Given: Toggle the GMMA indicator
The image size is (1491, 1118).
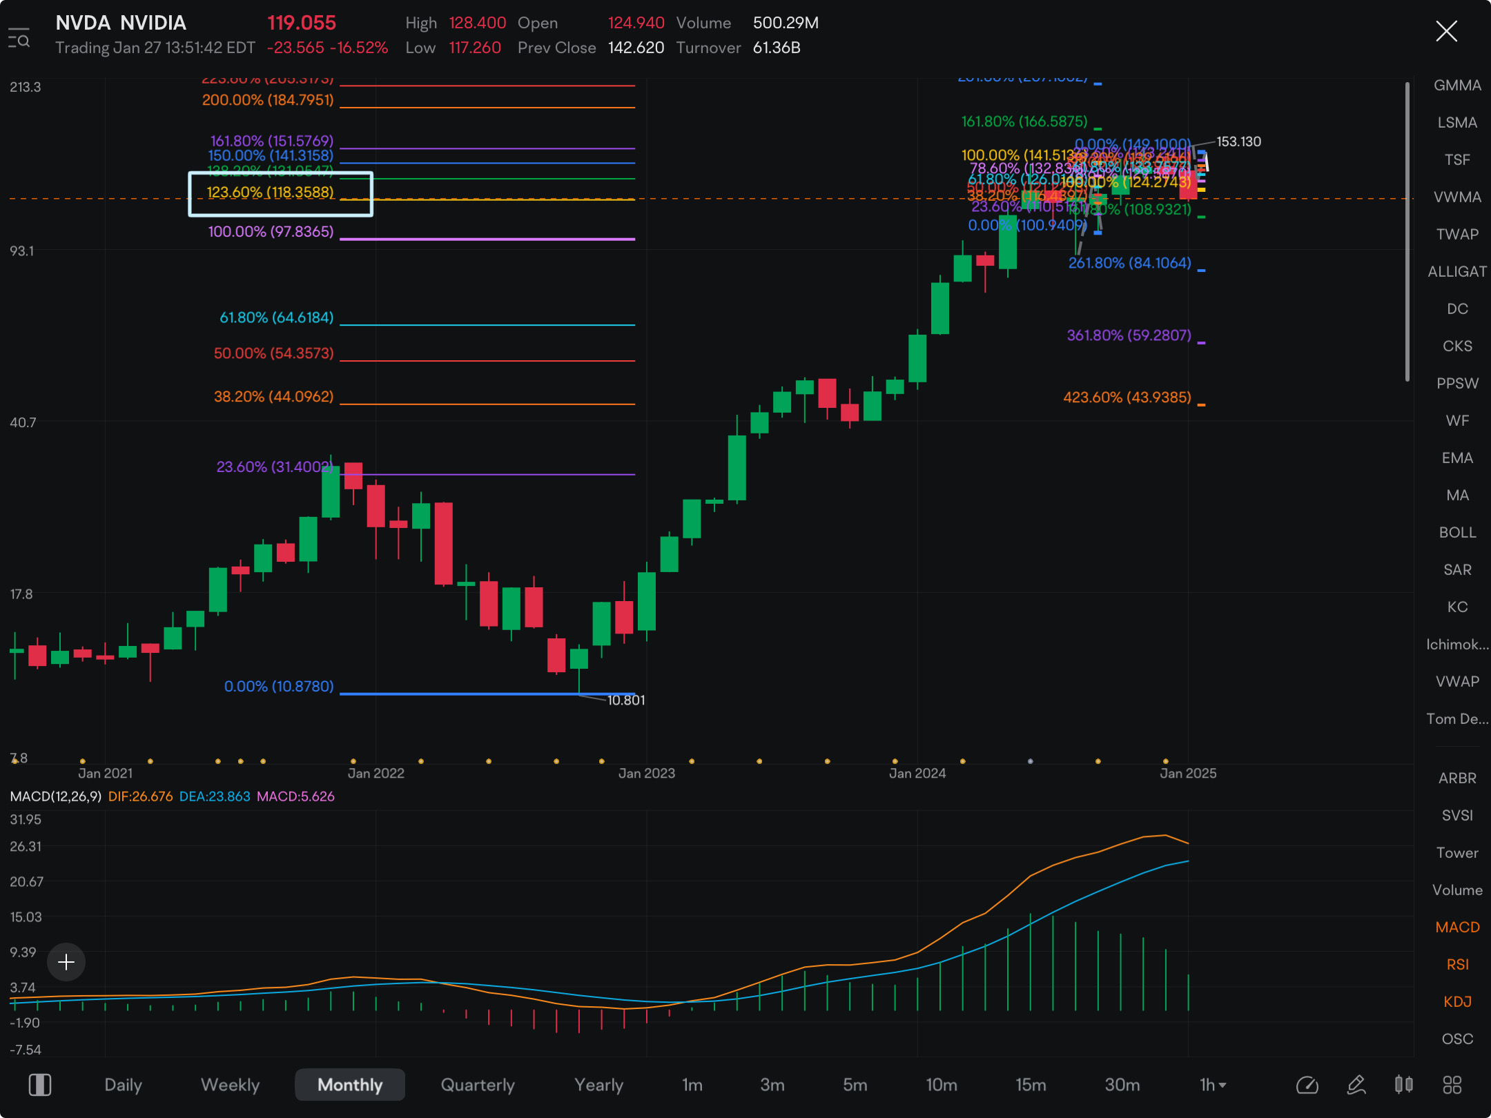Looking at the screenshot, I should [x=1457, y=86].
